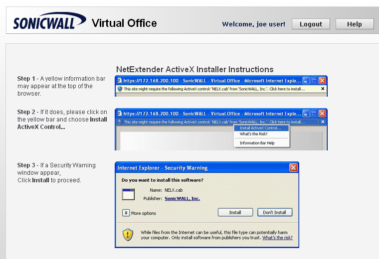Click the SonicWALL logo
Screen dimensions: 379x259
coord(49,21)
